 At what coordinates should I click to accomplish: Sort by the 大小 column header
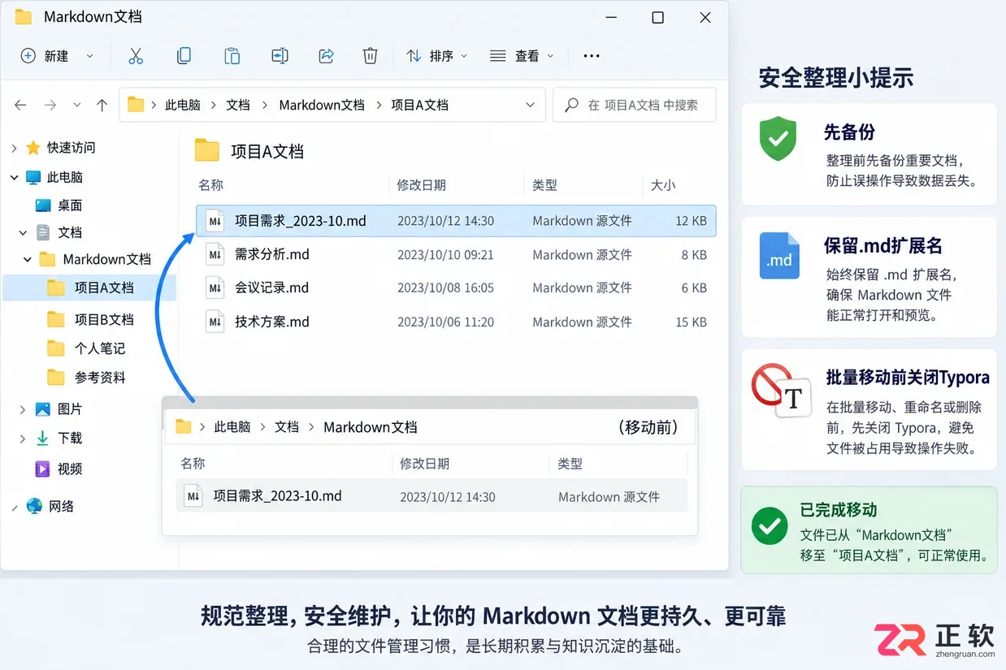click(663, 185)
